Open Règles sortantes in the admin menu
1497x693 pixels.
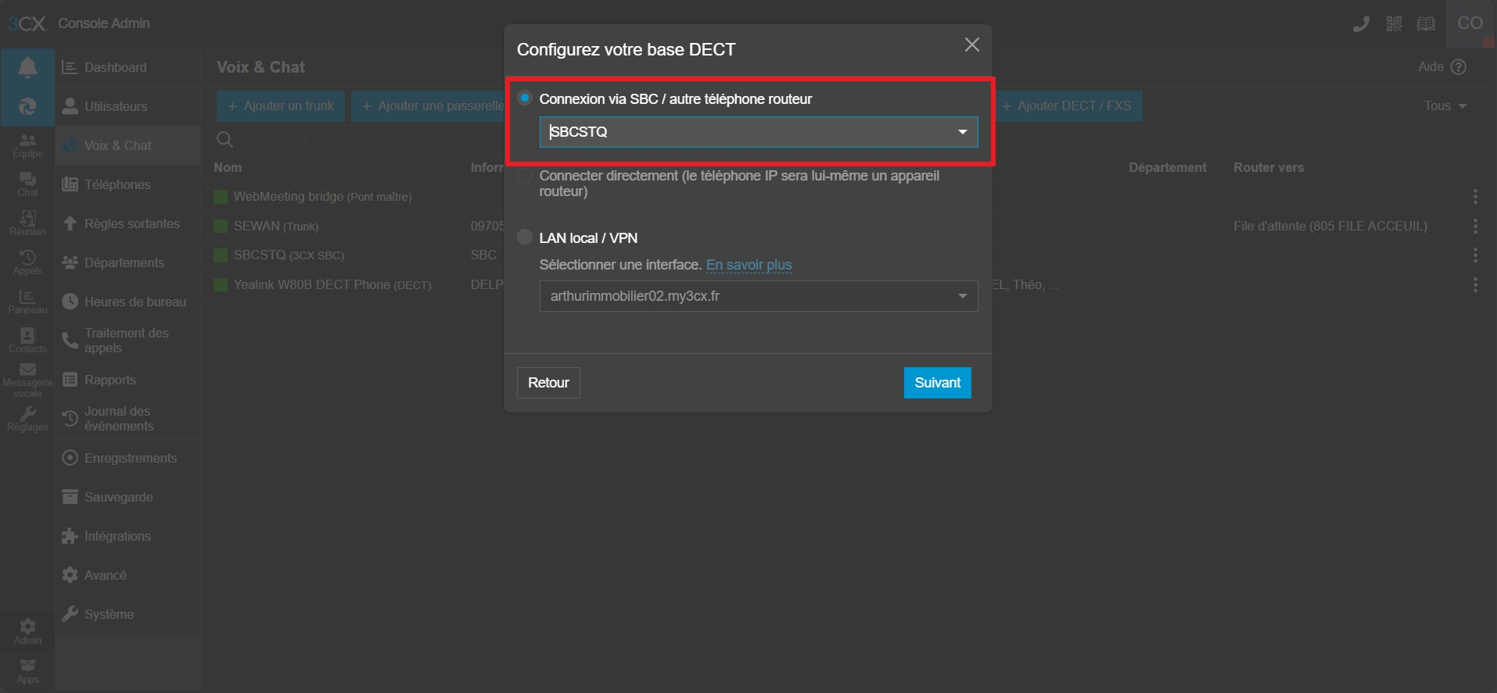tap(128, 223)
